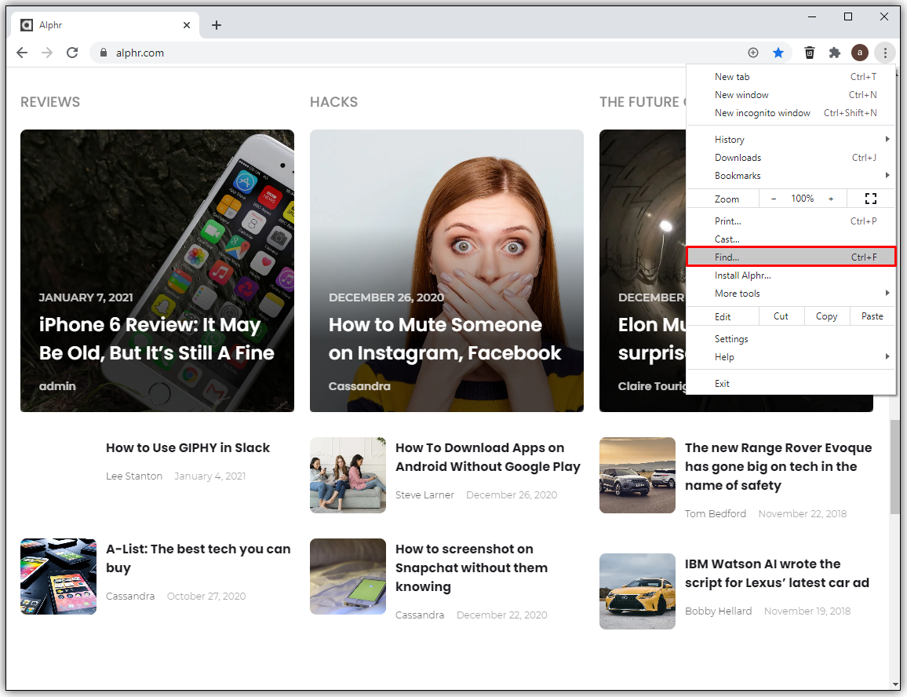Click the install app plus icon
The height and width of the screenshot is (697, 907).
click(753, 53)
